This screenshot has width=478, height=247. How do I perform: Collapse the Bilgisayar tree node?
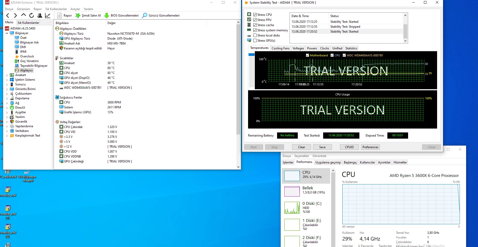pyautogui.click(x=7, y=33)
